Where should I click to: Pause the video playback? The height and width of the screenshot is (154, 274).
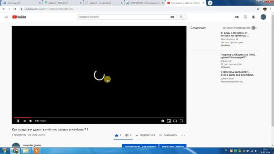(18, 121)
